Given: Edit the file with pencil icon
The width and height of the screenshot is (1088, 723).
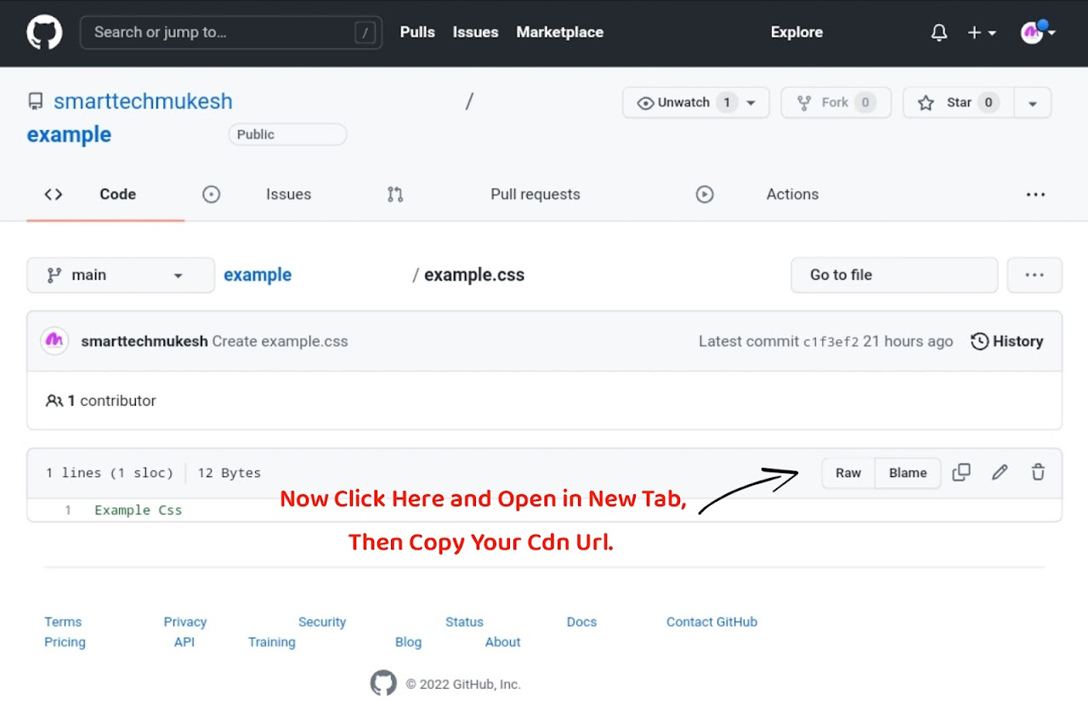Looking at the screenshot, I should point(1000,472).
